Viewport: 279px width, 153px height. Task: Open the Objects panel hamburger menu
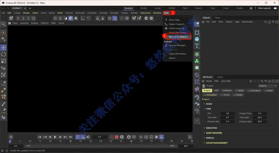[203, 22]
